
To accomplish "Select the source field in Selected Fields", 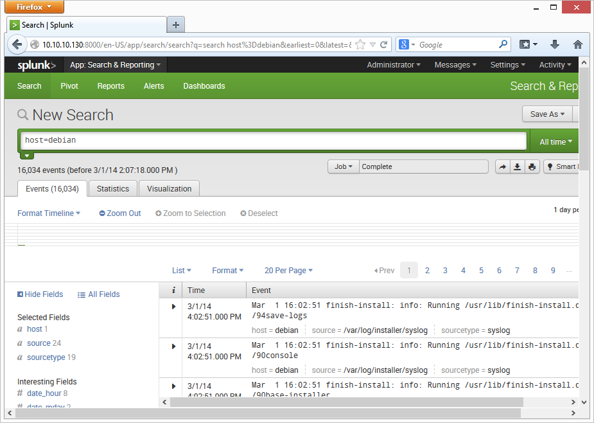I will [39, 343].
